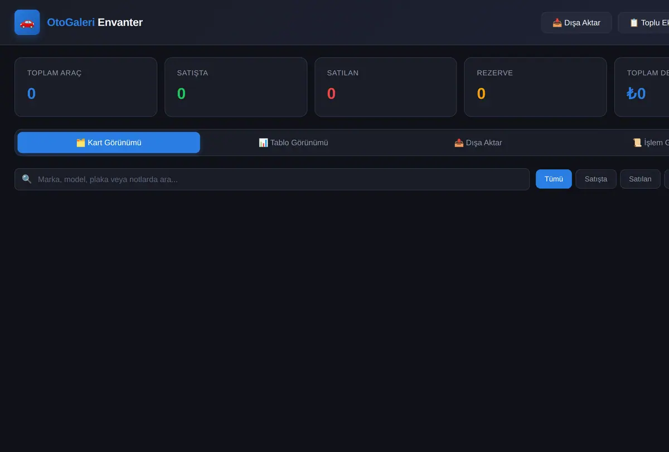Open the Dışa Aktar tab
Viewport: 669px width, 452px height.
pyautogui.click(x=478, y=143)
